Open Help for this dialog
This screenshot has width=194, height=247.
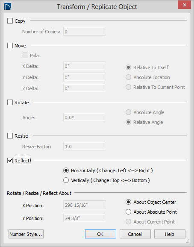tap(170, 234)
